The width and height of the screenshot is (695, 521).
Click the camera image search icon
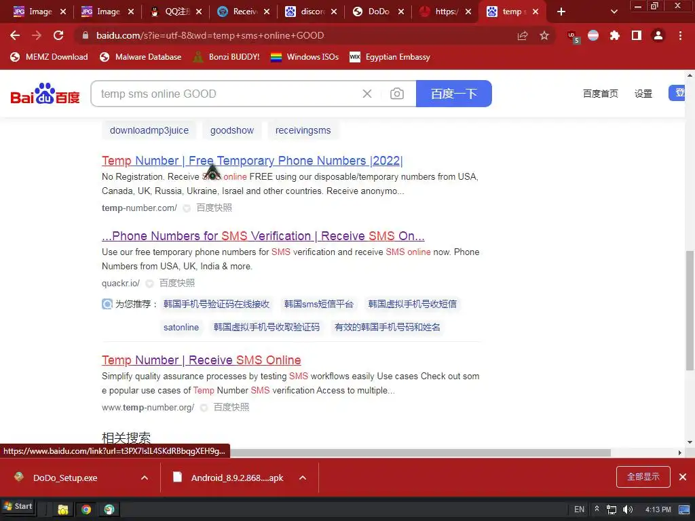click(396, 94)
